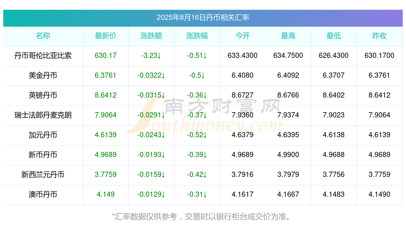Screen dimensions: 406x227
Task: Click change percent -0.31↓
Action: coord(197,194)
